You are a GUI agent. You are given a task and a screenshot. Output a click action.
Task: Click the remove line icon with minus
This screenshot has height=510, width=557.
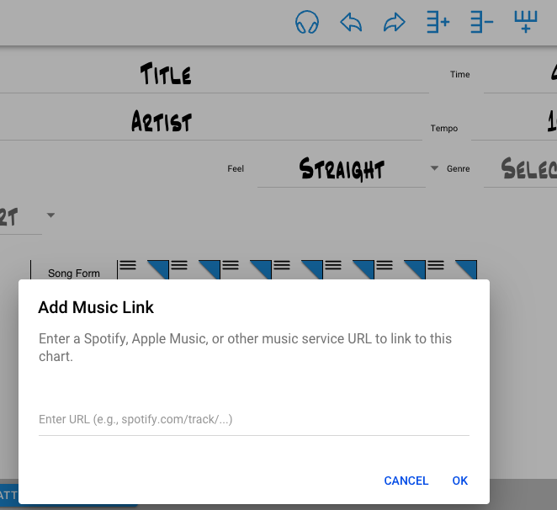(481, 23)
